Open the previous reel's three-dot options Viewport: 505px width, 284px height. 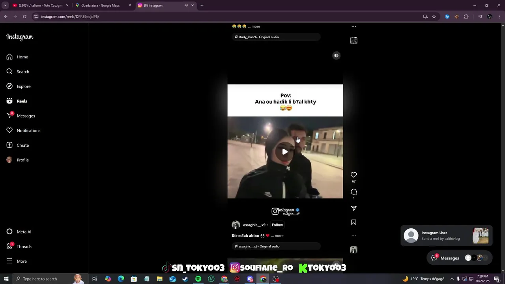[x=353, y=26]
